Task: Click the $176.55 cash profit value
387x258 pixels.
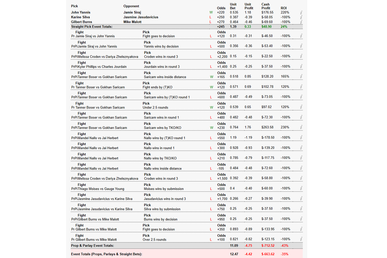Action: 267,13
